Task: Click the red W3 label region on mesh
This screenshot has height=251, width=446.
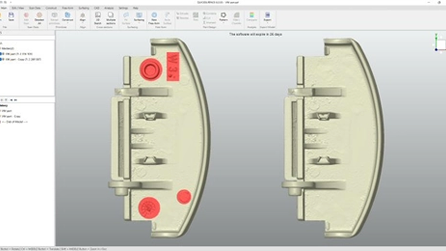Action: [x=173, y=66]
